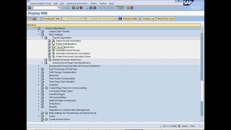Open the Utilities menu

pos(93,4)
